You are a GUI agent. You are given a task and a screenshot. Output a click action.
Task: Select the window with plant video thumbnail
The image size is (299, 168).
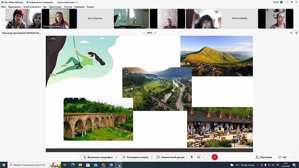point(131,19)
